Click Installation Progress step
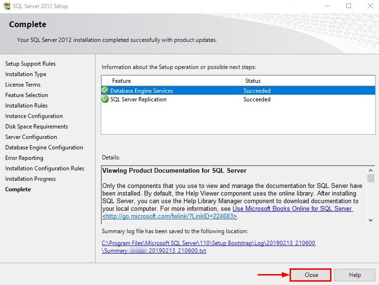Screen dimensions: 379x285 [30, 178]
